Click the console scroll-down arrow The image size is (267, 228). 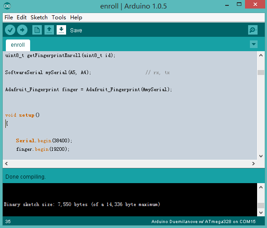(261, 213)
